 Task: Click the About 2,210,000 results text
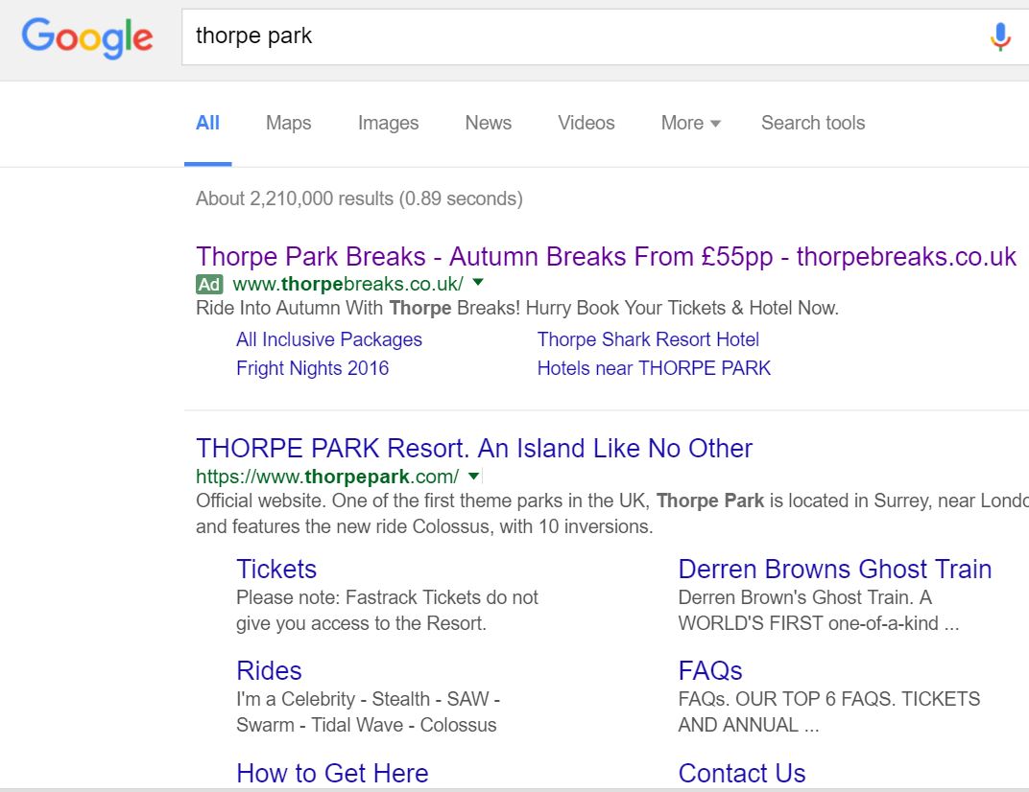pos(359,198)
